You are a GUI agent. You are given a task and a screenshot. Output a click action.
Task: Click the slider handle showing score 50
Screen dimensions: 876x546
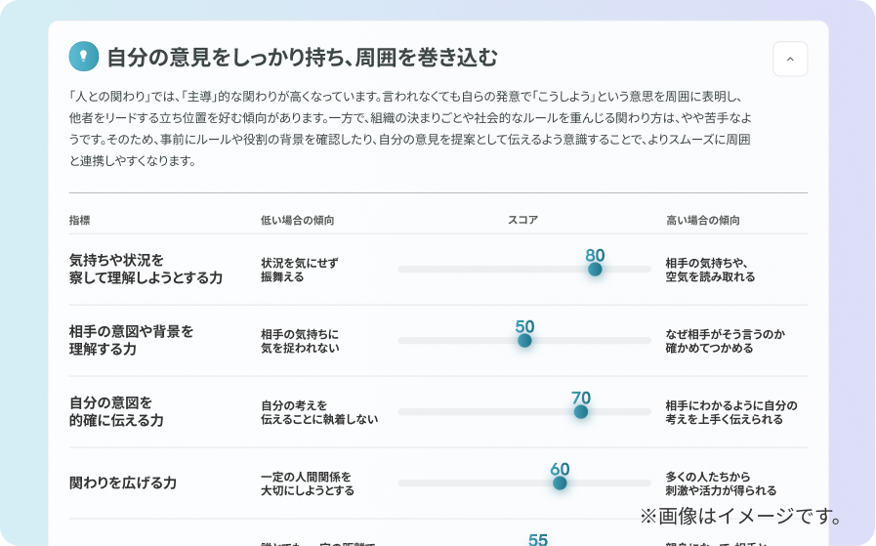pyautogui.click(x=524, y=341)
